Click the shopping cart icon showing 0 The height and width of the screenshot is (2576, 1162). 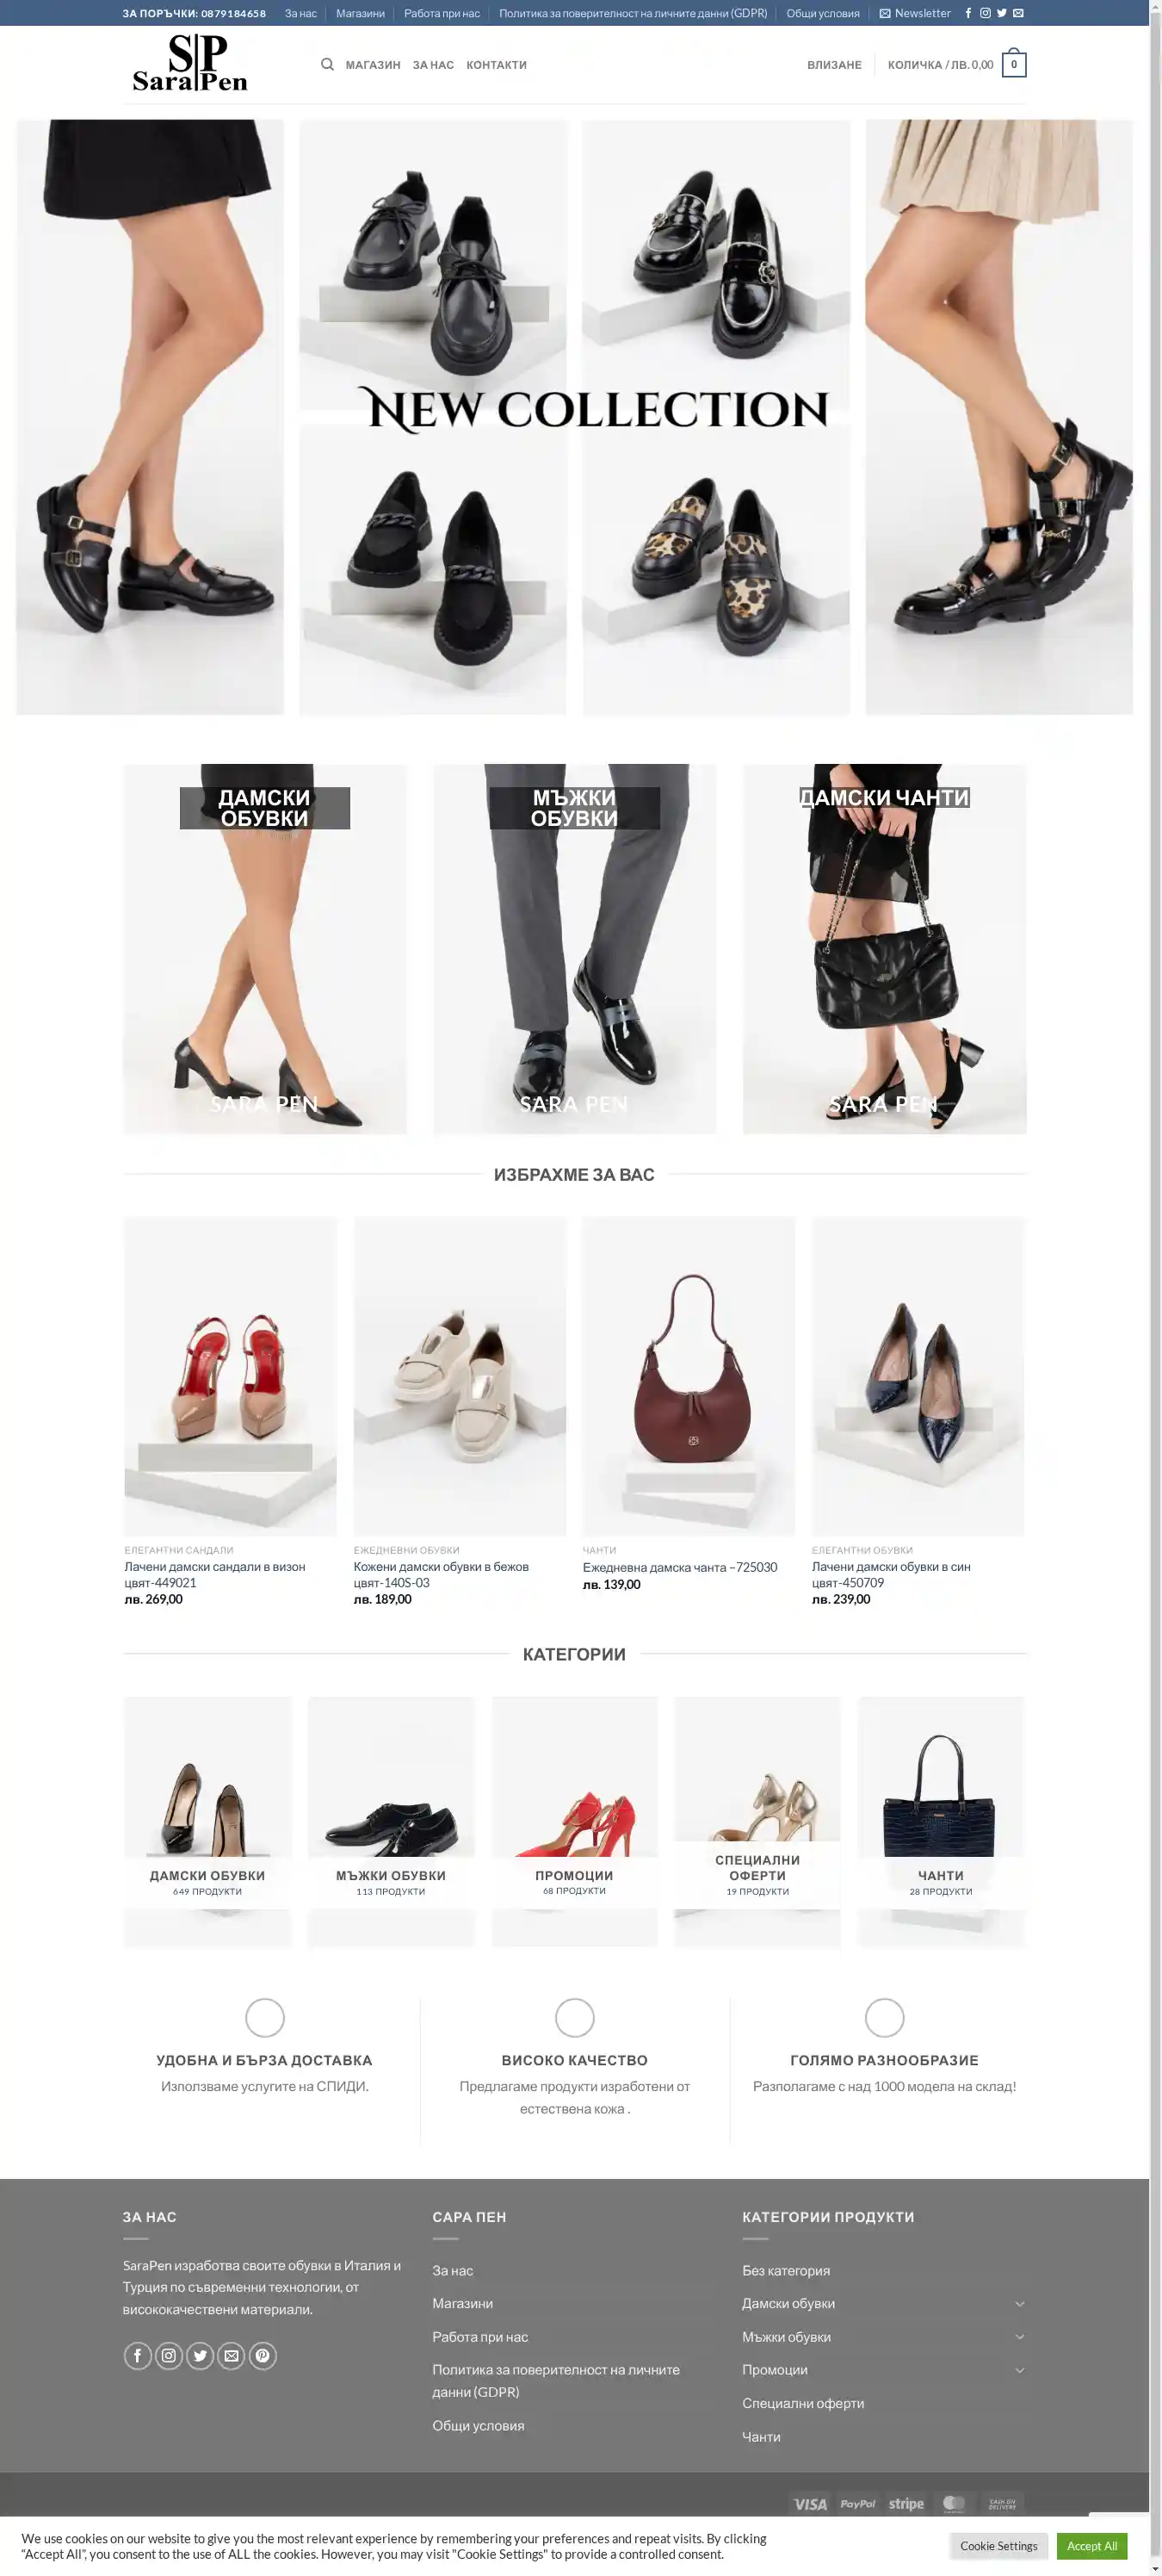[1013, 64]
